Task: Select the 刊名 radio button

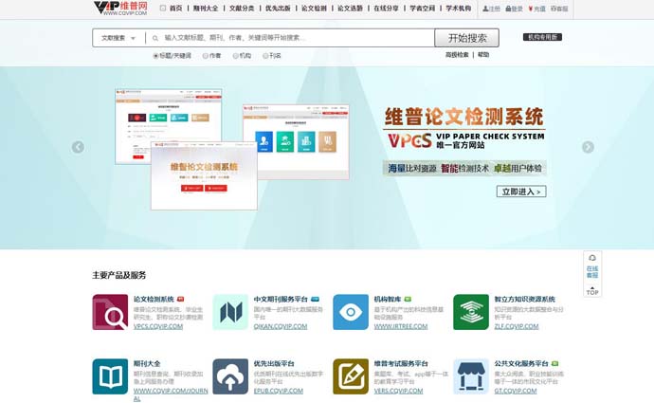Action: coord(265,56)
